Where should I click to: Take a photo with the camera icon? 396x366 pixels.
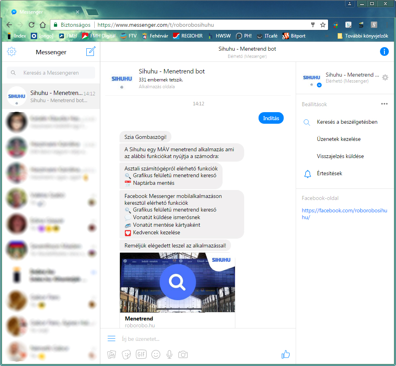click(x=183, y=354)
